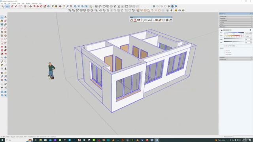Select the Push/Pull tool in left toolbar
This screenshot has width=253, height=142.
6,47
